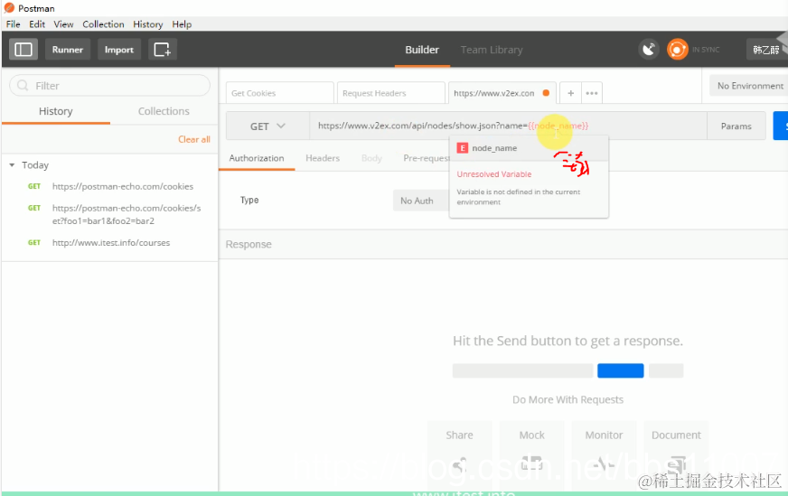Collapse the Today history group
The width and height of the screenshot is (788, 496).
12,164
